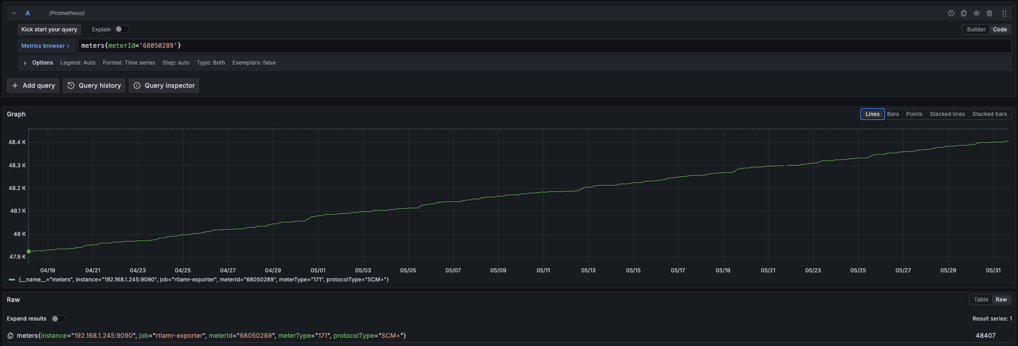Open Query inspector

pos(164,85)
